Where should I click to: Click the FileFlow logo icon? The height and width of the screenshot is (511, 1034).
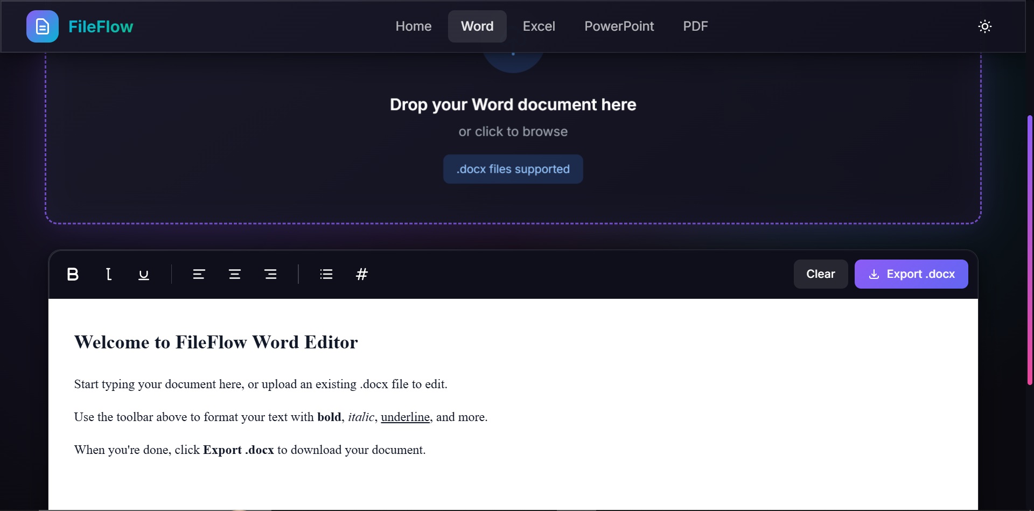pos(43,26)
